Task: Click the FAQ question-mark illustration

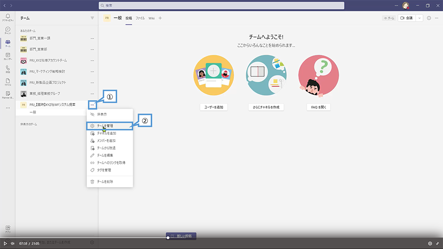Action: (x=319, y=76)
